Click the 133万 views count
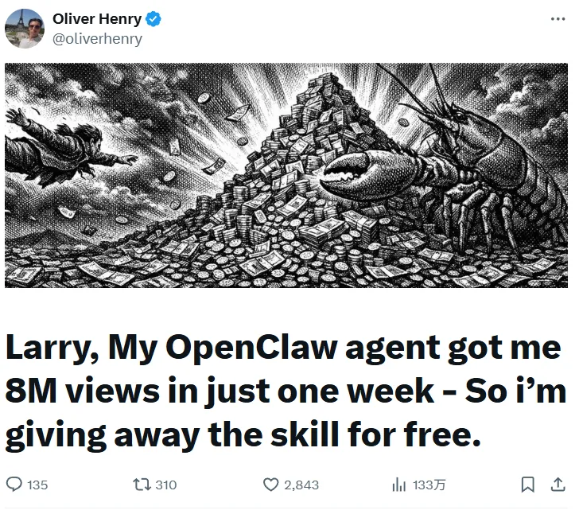 click(x=429, y=485)
